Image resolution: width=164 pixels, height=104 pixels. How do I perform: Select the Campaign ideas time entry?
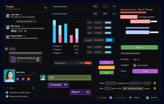84,6
